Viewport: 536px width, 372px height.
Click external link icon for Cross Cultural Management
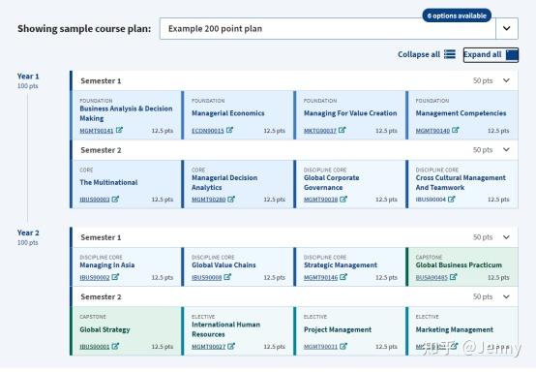pos(452,199)
